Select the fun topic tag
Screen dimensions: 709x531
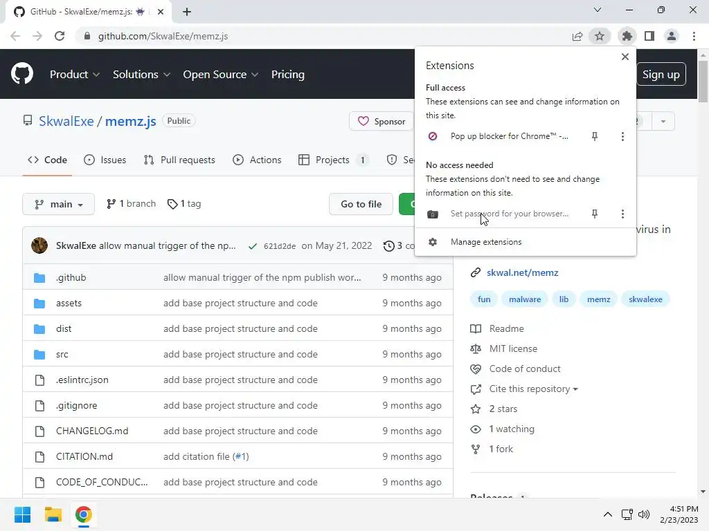484,299
